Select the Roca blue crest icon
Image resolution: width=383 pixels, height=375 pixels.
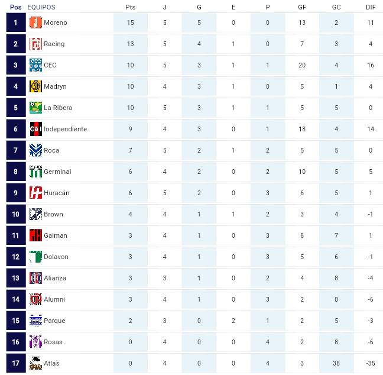point(35,150)
